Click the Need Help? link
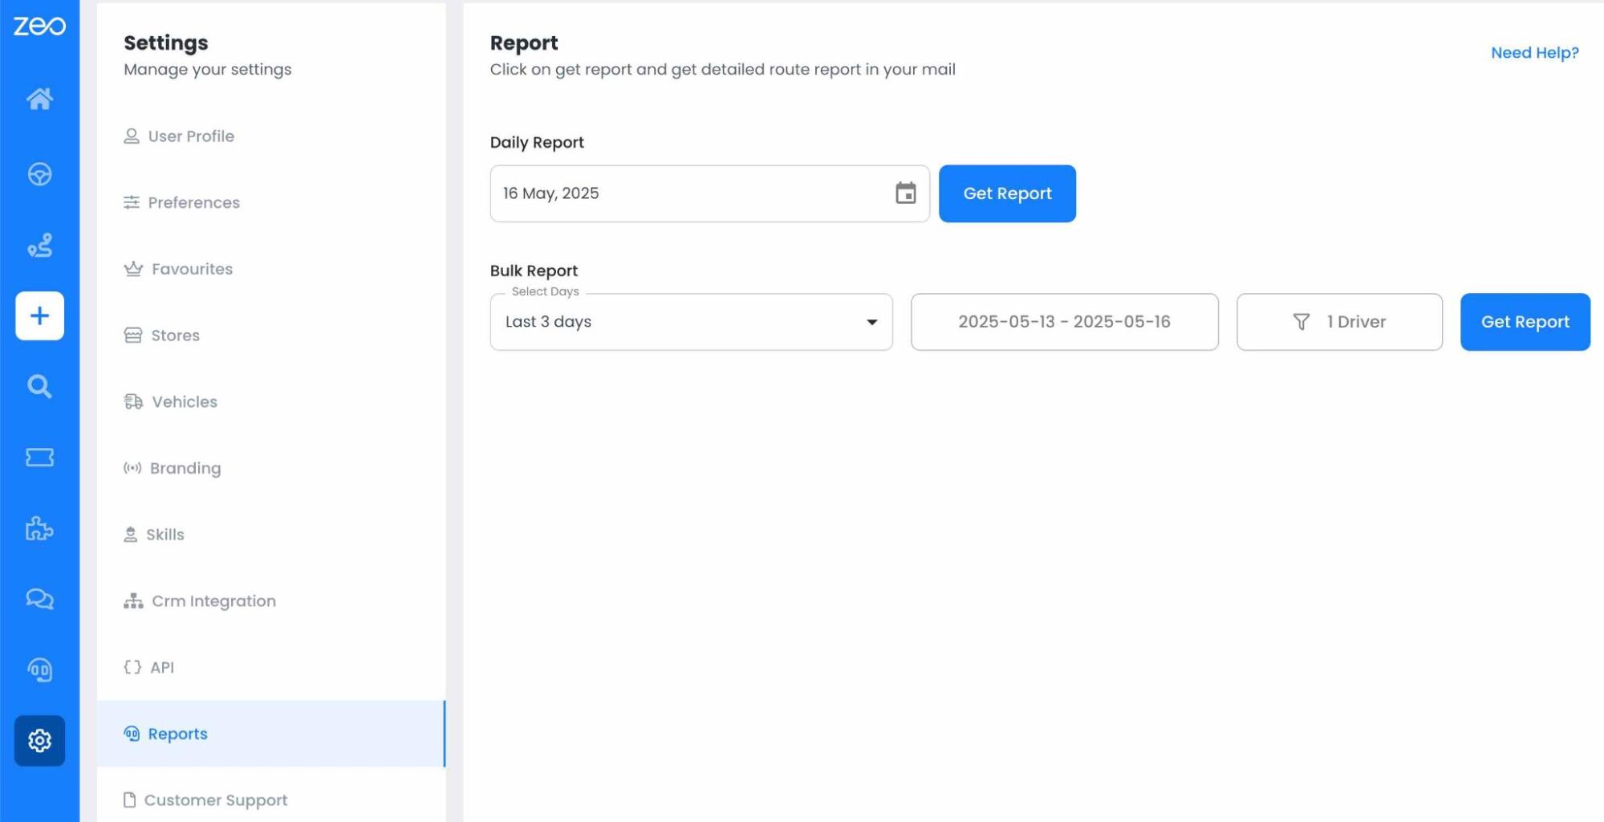 [x=1533, y=53]
